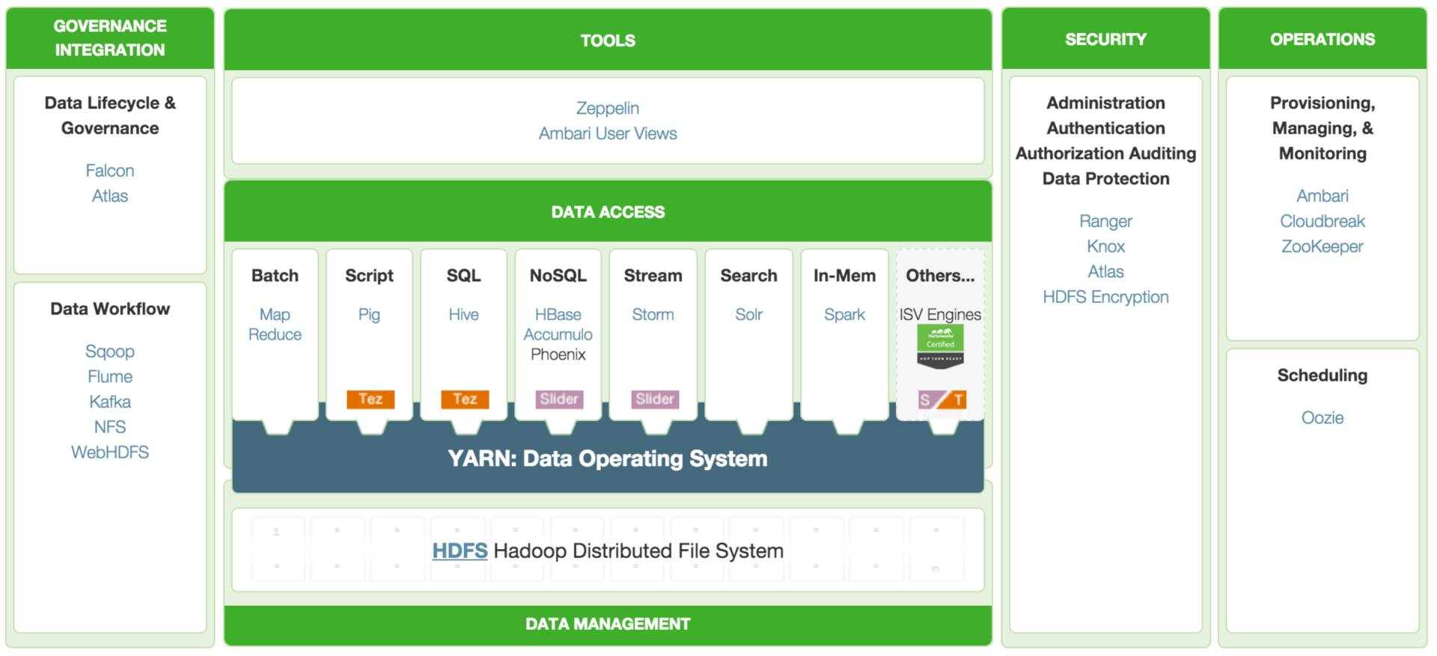Open Atlas under Data Lifecycle & Governance
Image resolution: width=1437 pixels, height=656 pixels.
click(x=110, y=196)
